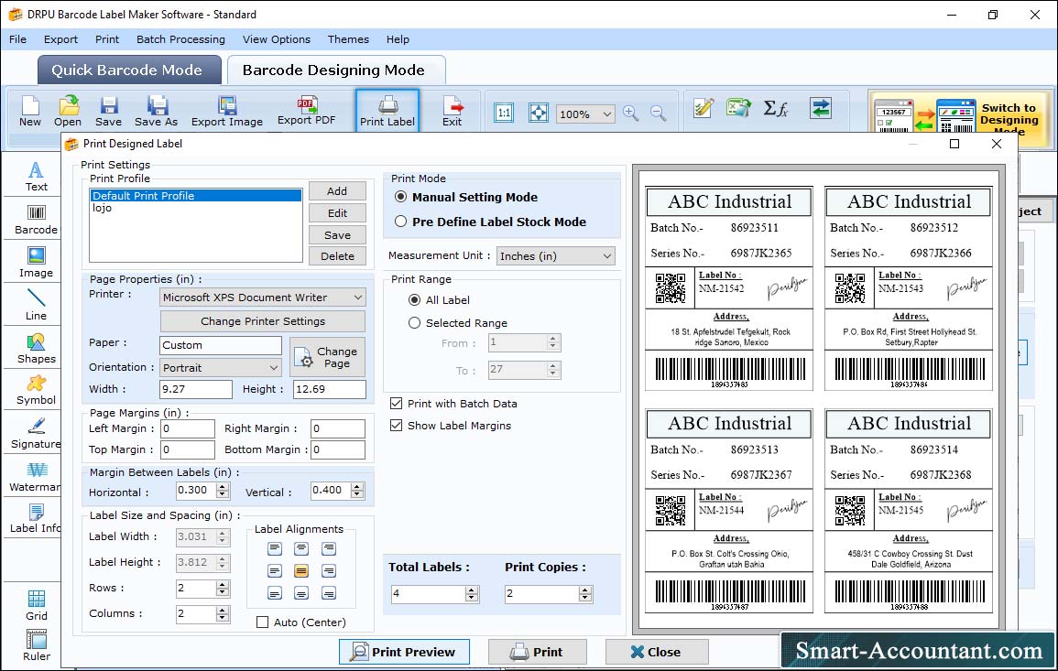Click the Excel import icon
The image size is (1058, 671).
click(x=739, y=108)
